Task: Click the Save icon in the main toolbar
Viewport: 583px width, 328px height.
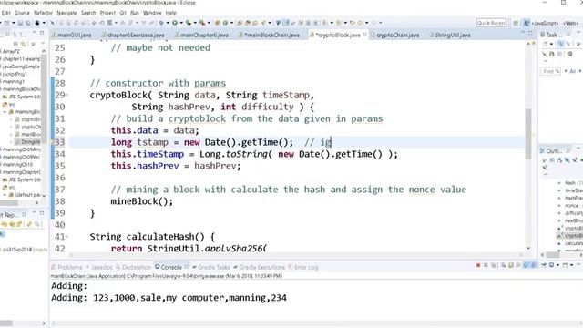Action: (x=20, y=23)
